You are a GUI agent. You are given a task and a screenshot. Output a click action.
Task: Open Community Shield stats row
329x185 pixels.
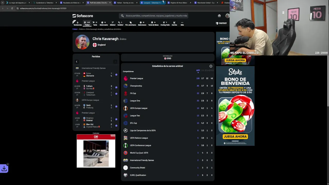tap(168, 168)
